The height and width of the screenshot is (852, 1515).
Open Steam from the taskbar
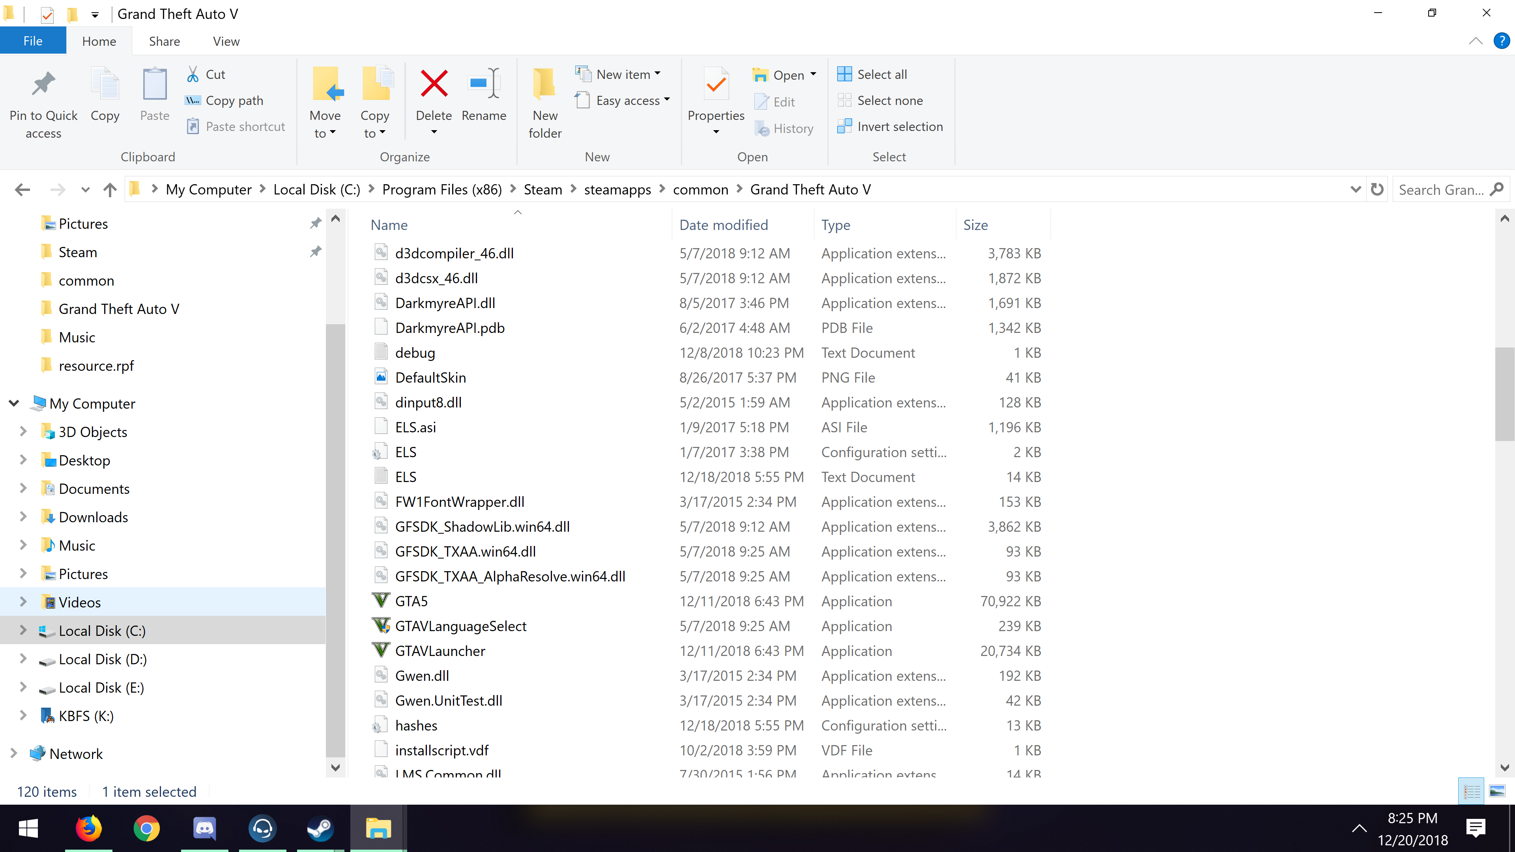point(320,828)
